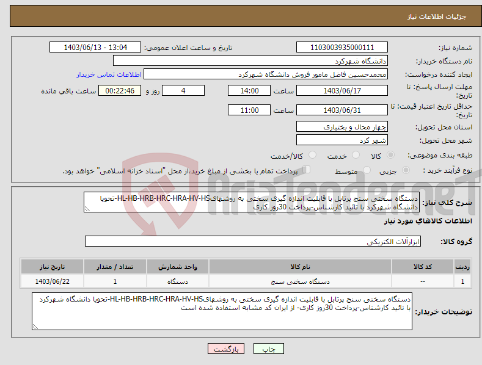The width and height of the screenshot is (482, 365).
Task: Click the remaining time field 00:22:46
Action: pos(120,90)
